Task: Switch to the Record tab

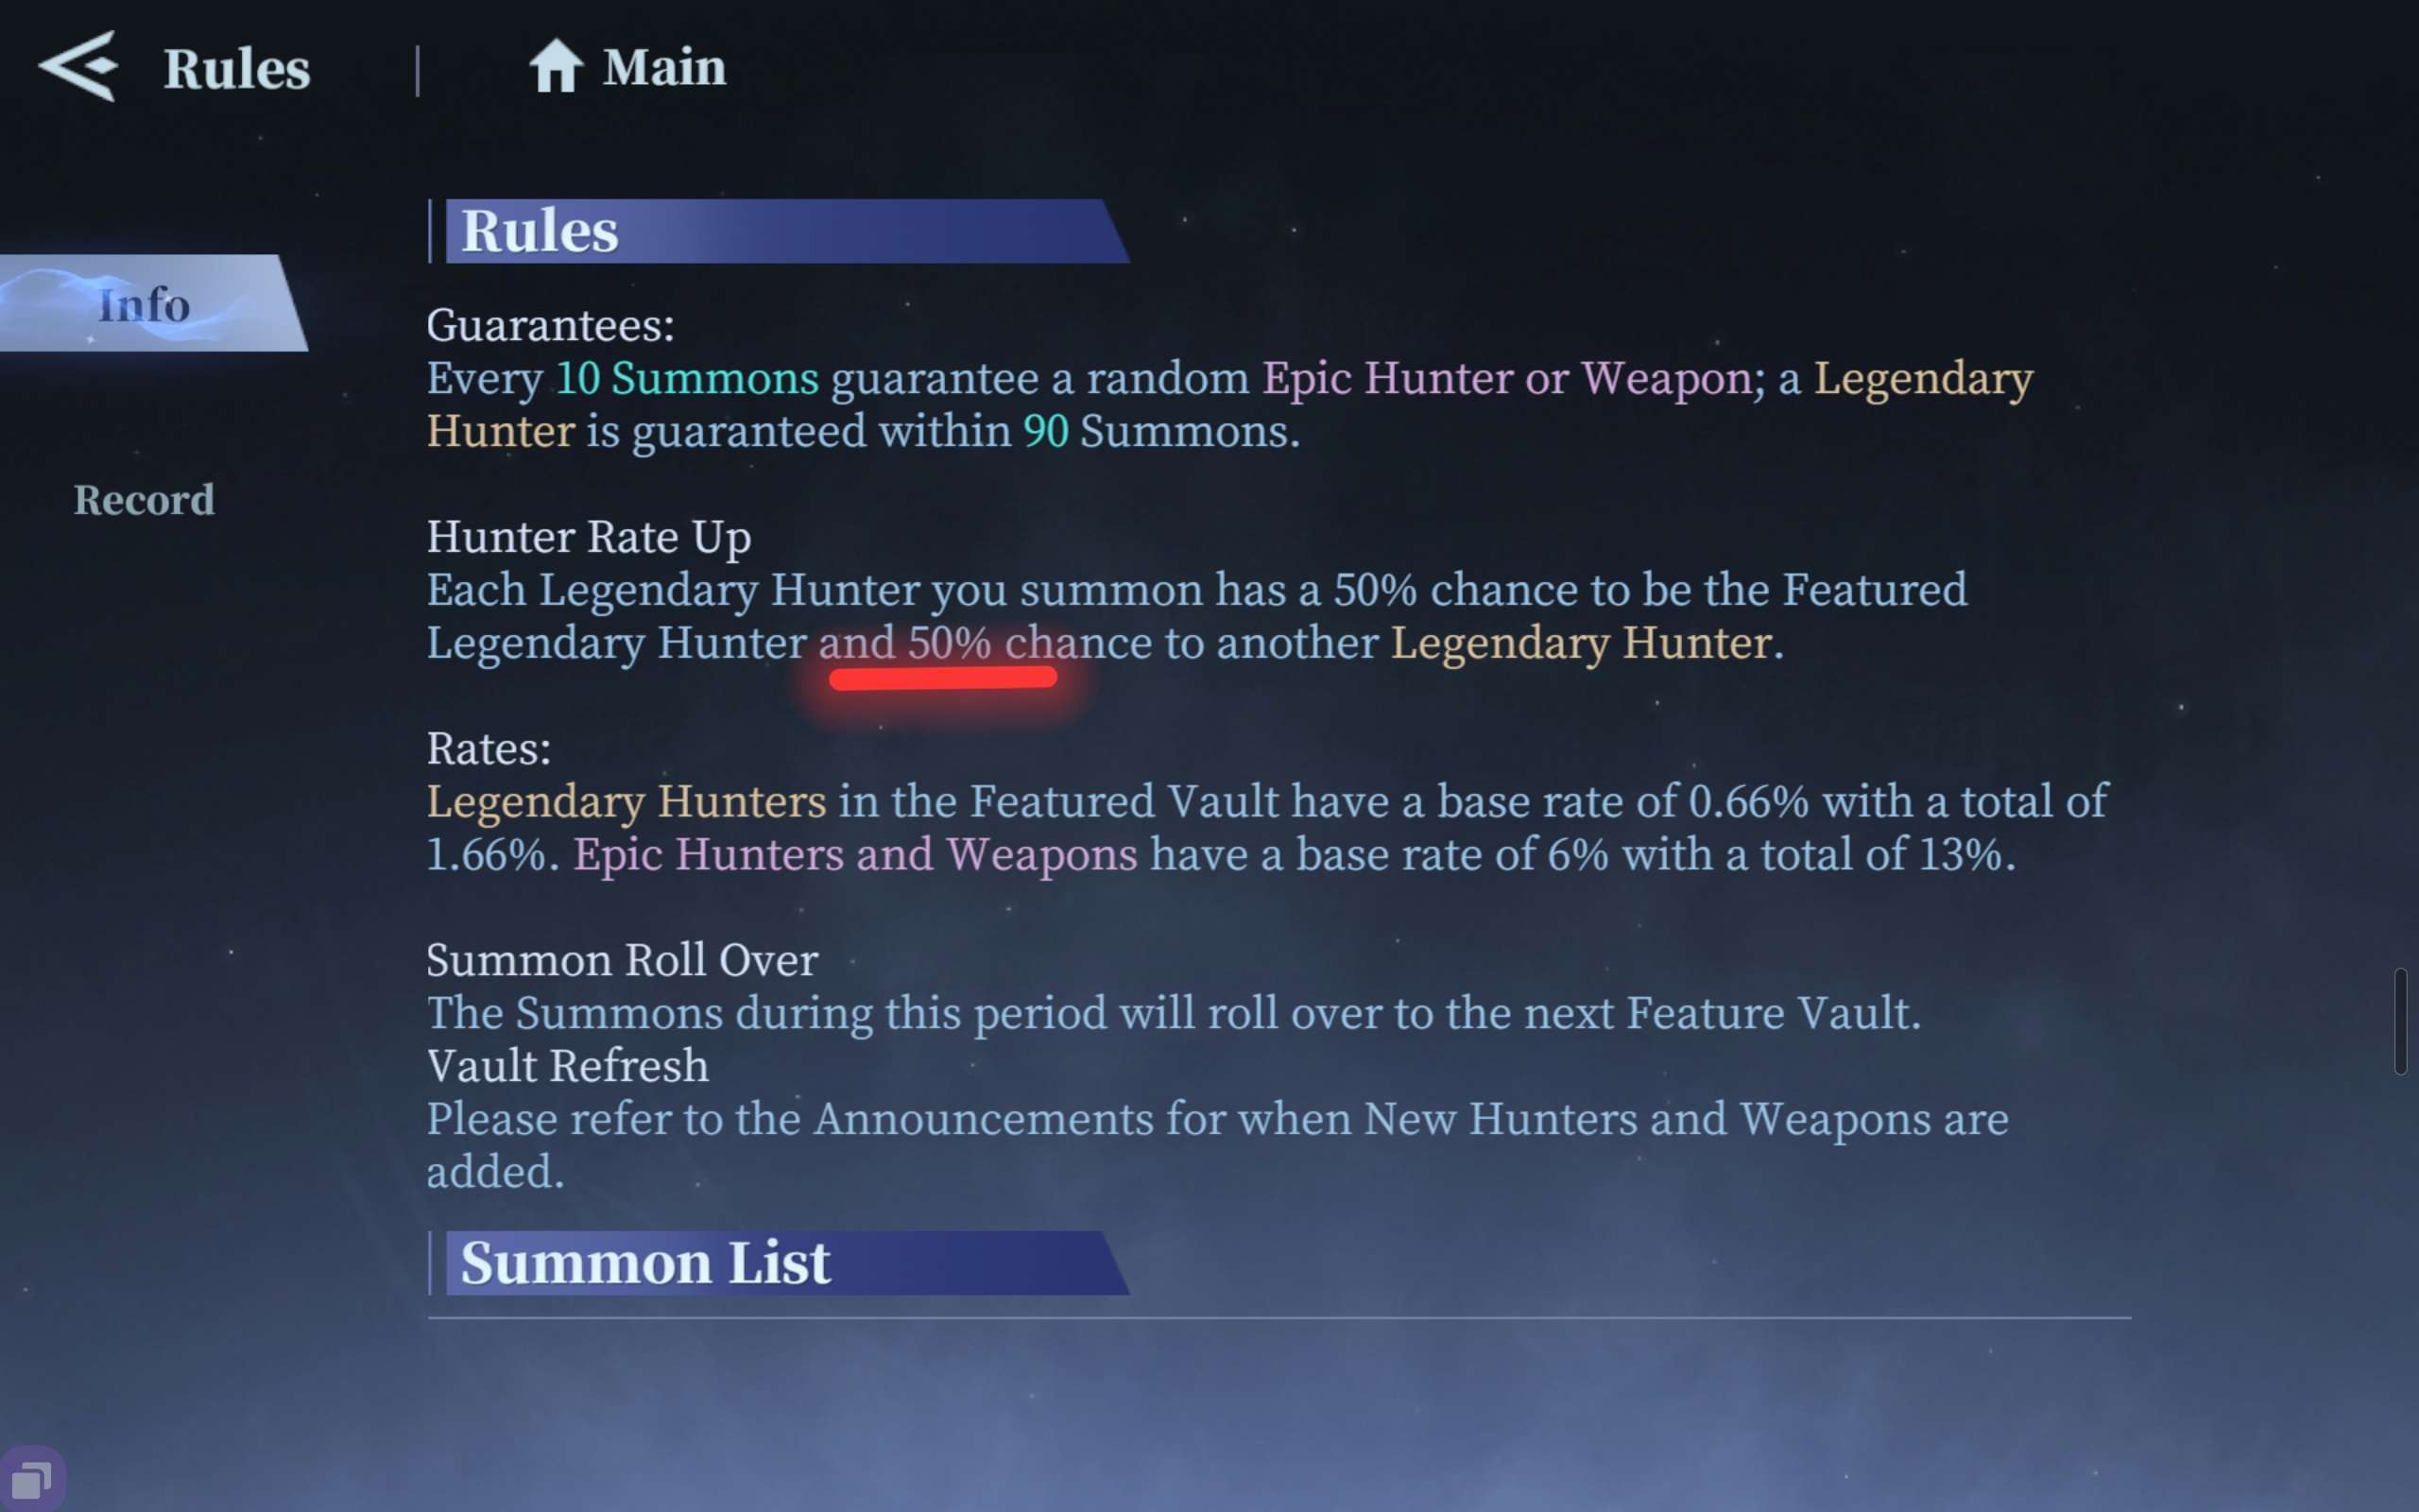Action: [x=144, y=500]
